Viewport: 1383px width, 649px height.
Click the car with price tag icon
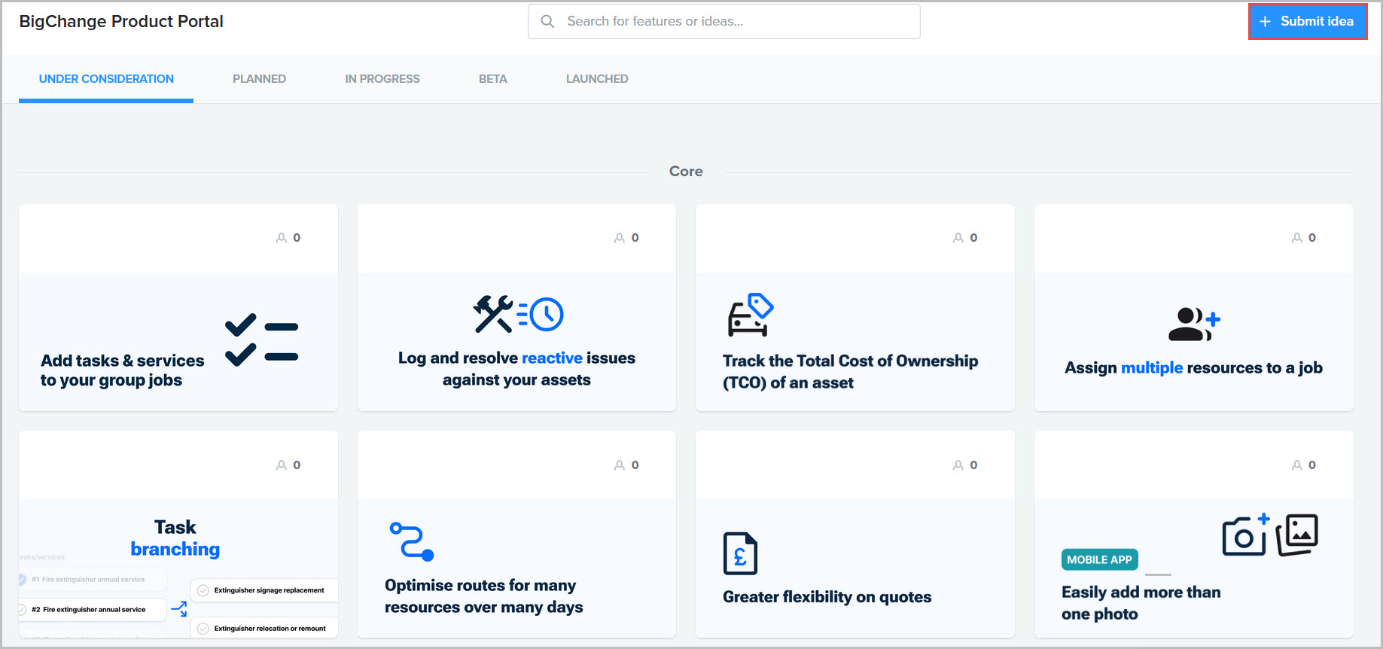[750, 315]
